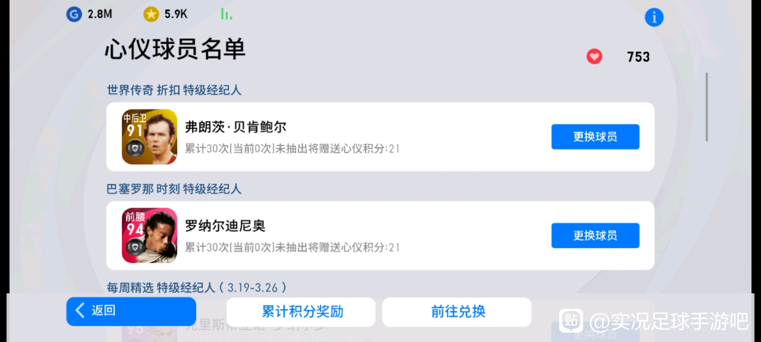Image resolution: width=761 pixels, height=342 pixels.
Task: Click 更换球员 for 罗纳尔迪尼奥
Action: pos(595,236)
